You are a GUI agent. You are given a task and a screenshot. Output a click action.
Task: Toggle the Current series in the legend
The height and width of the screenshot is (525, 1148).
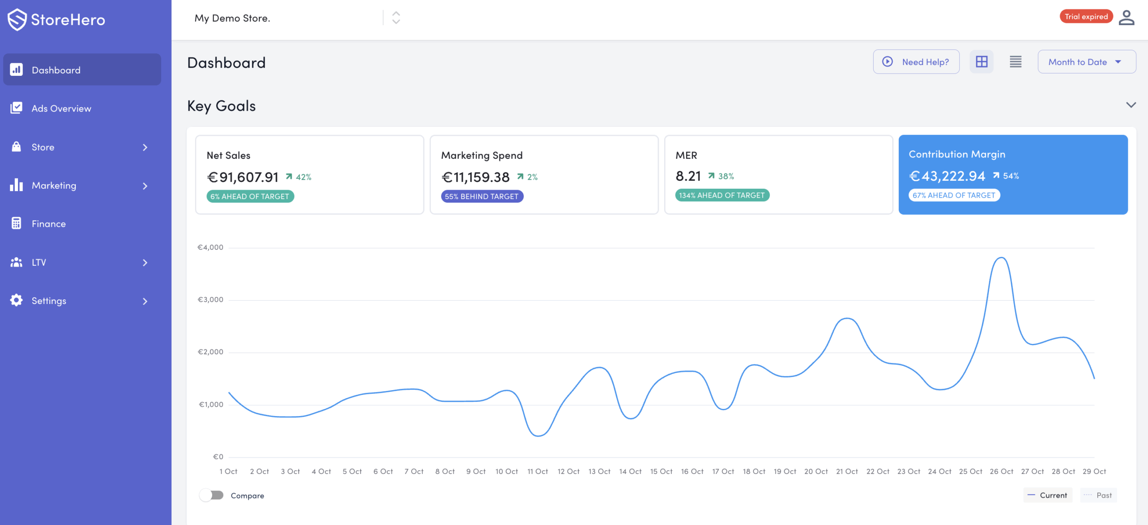[1048, 495]
